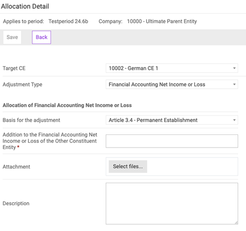Go back with the Back button
This screenshot has width=246, height=231.
(42, 37)
